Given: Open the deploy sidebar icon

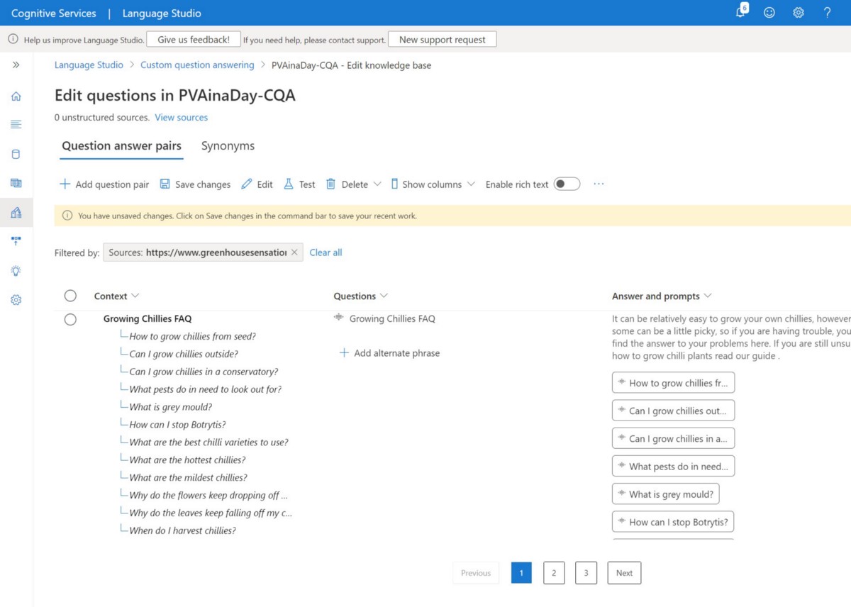Looking at the screenshot, I should pos(16,241).
